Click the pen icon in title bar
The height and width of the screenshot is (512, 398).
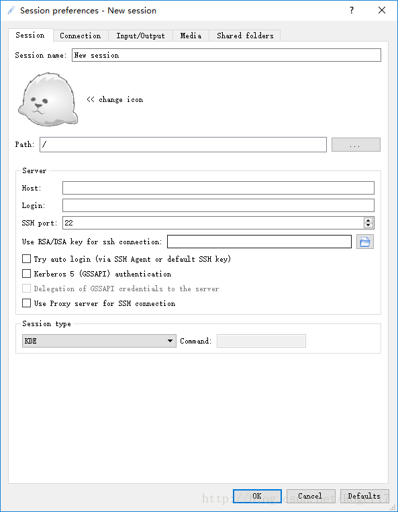(11, 10)
